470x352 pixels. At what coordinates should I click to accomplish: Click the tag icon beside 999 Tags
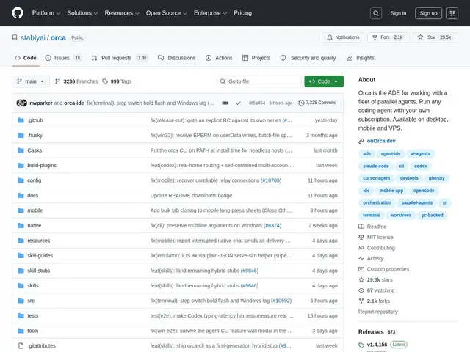point(105,81)
